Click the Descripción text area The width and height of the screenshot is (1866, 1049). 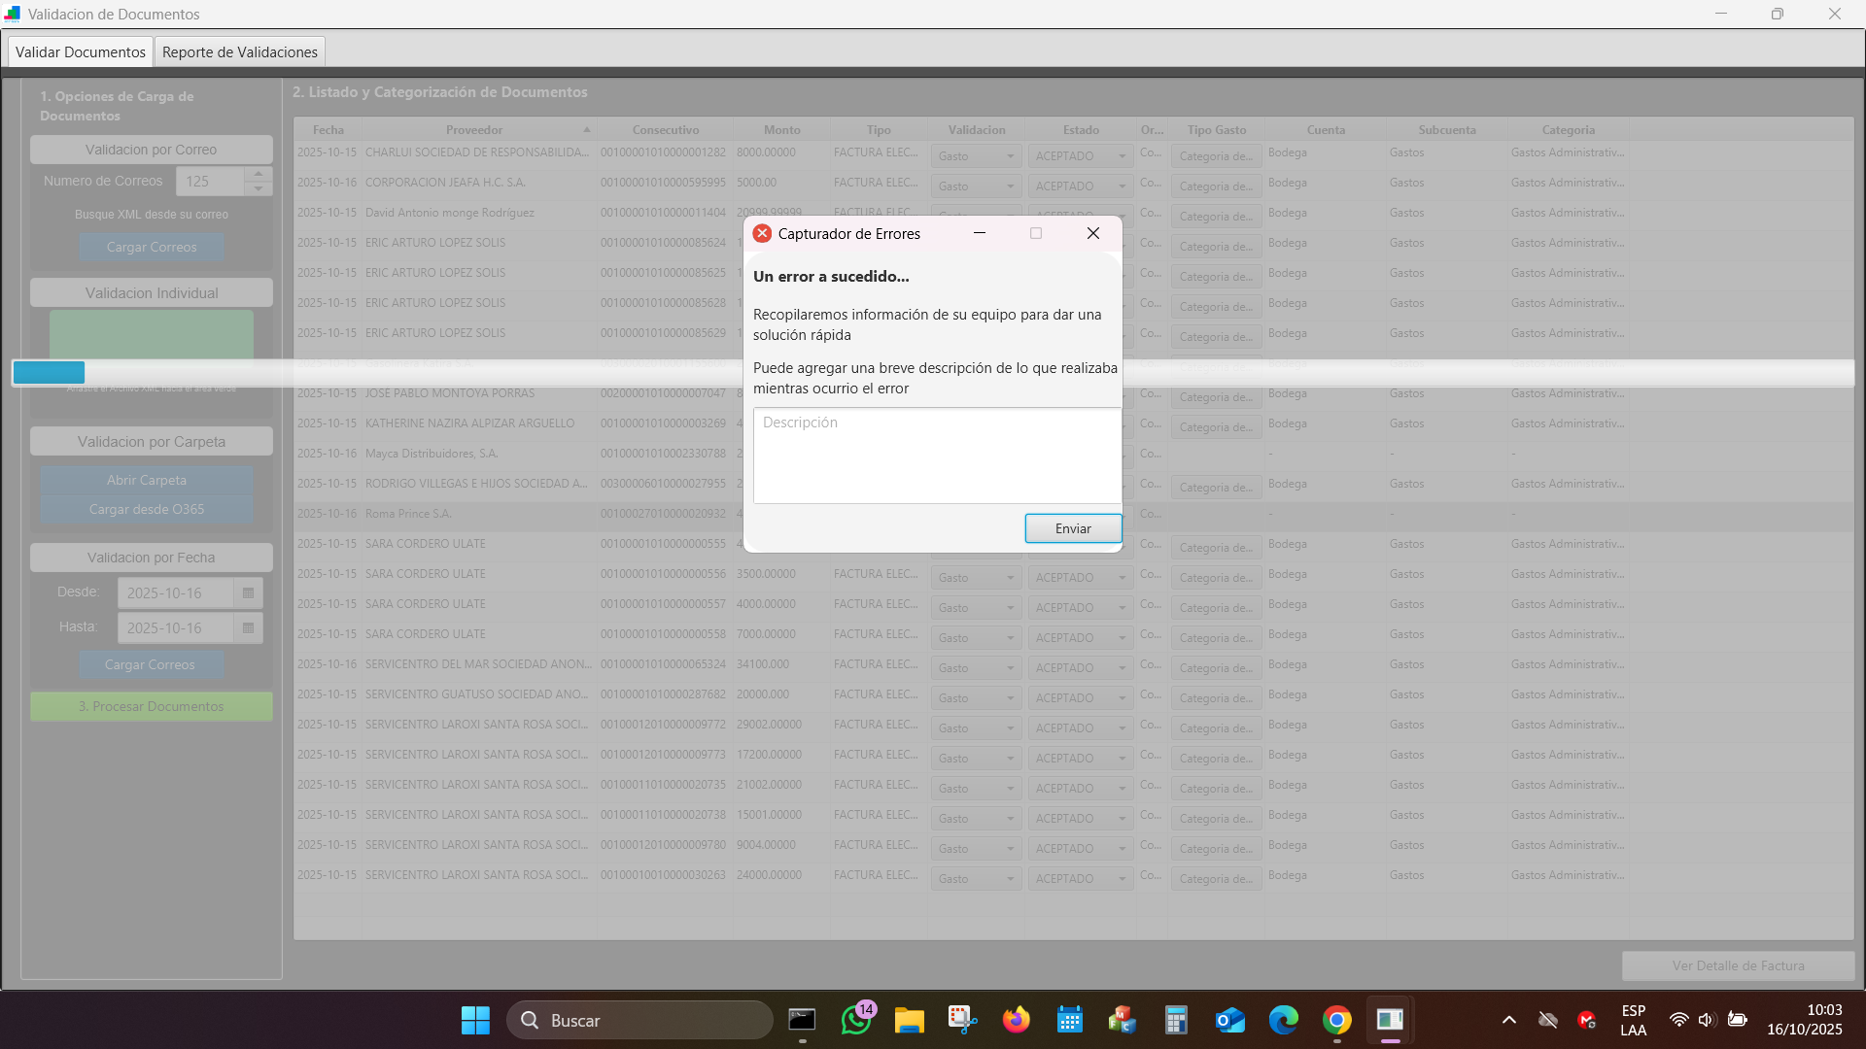point(937,455)
